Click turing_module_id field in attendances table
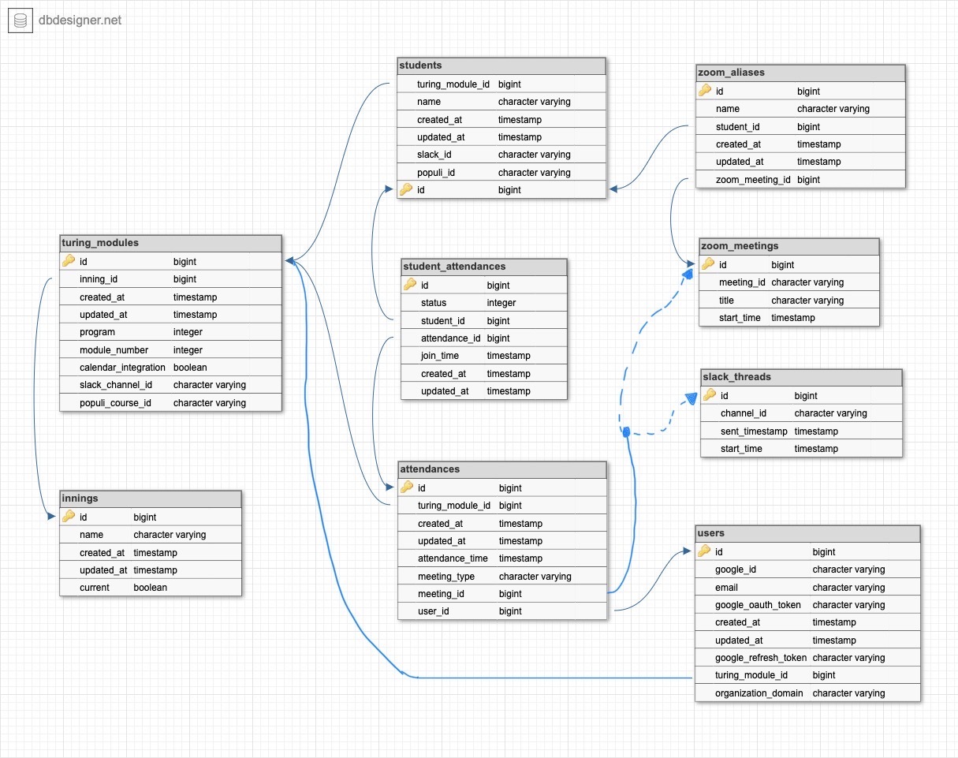The image size is (958, 758). [502, 505]
